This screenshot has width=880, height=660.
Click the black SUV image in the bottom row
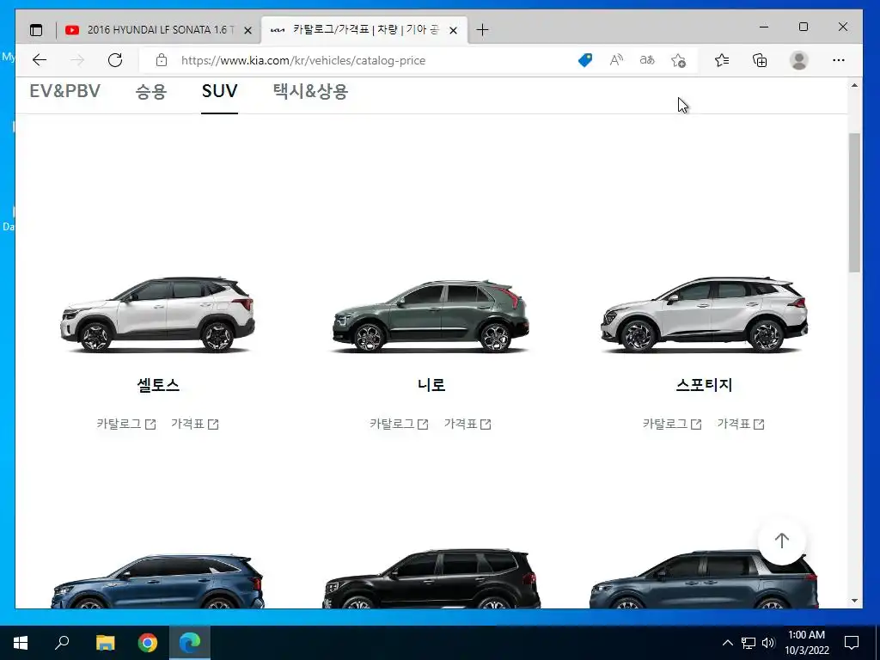point(431,578)
